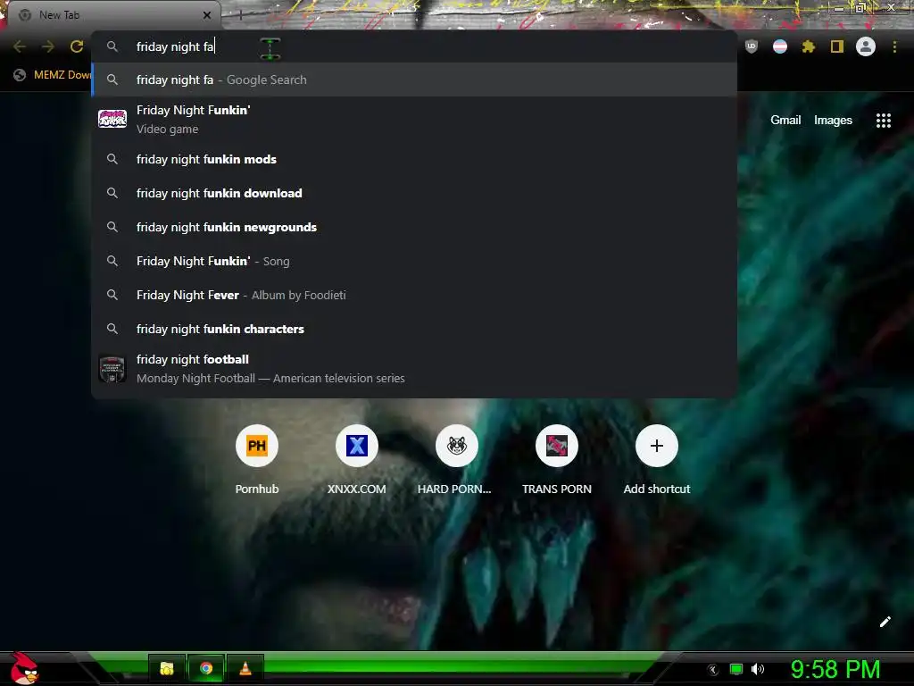Toggle the browser side panel icon
The image size is (914, 686).
[x=837, y=46]
